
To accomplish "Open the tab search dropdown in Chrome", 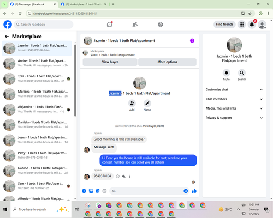I will pyautogui.click(x=4, y=4).
